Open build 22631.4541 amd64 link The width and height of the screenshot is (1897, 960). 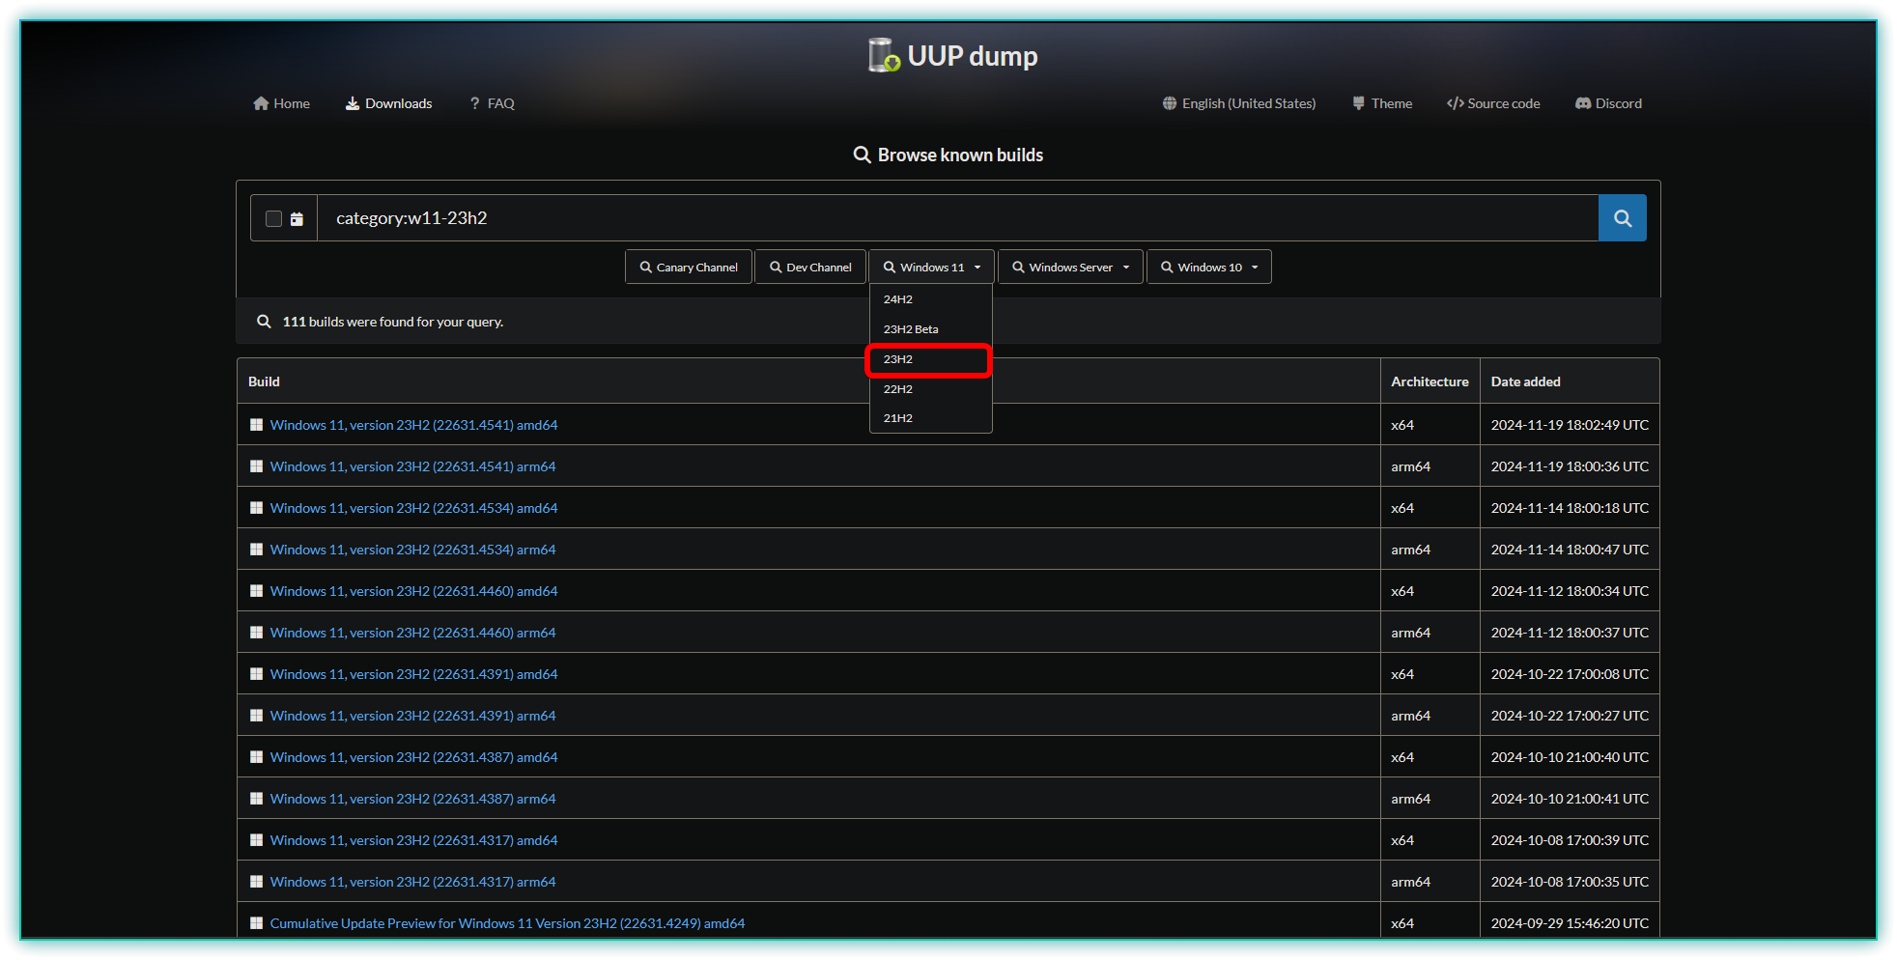[413, 425]
